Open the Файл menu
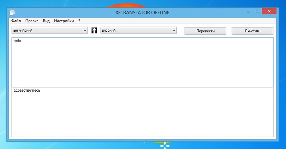This screenshot has width=286, height=149. click(x=16, y=21)
